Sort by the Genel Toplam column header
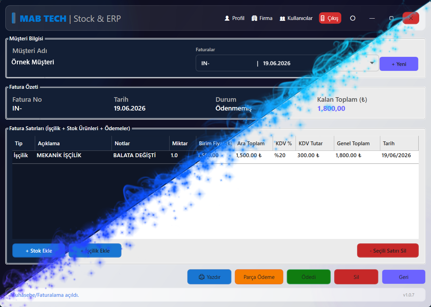Viewport: 431px width, 307px height. (x=357, y=143)
